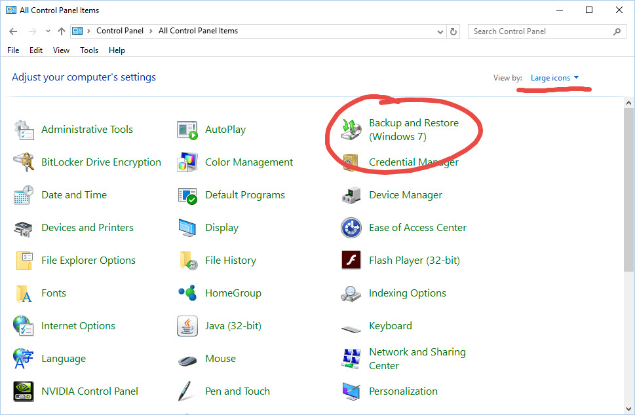The image size is (635, 415).
Task: Click the Personalization icon
Action: coord(351,391)
